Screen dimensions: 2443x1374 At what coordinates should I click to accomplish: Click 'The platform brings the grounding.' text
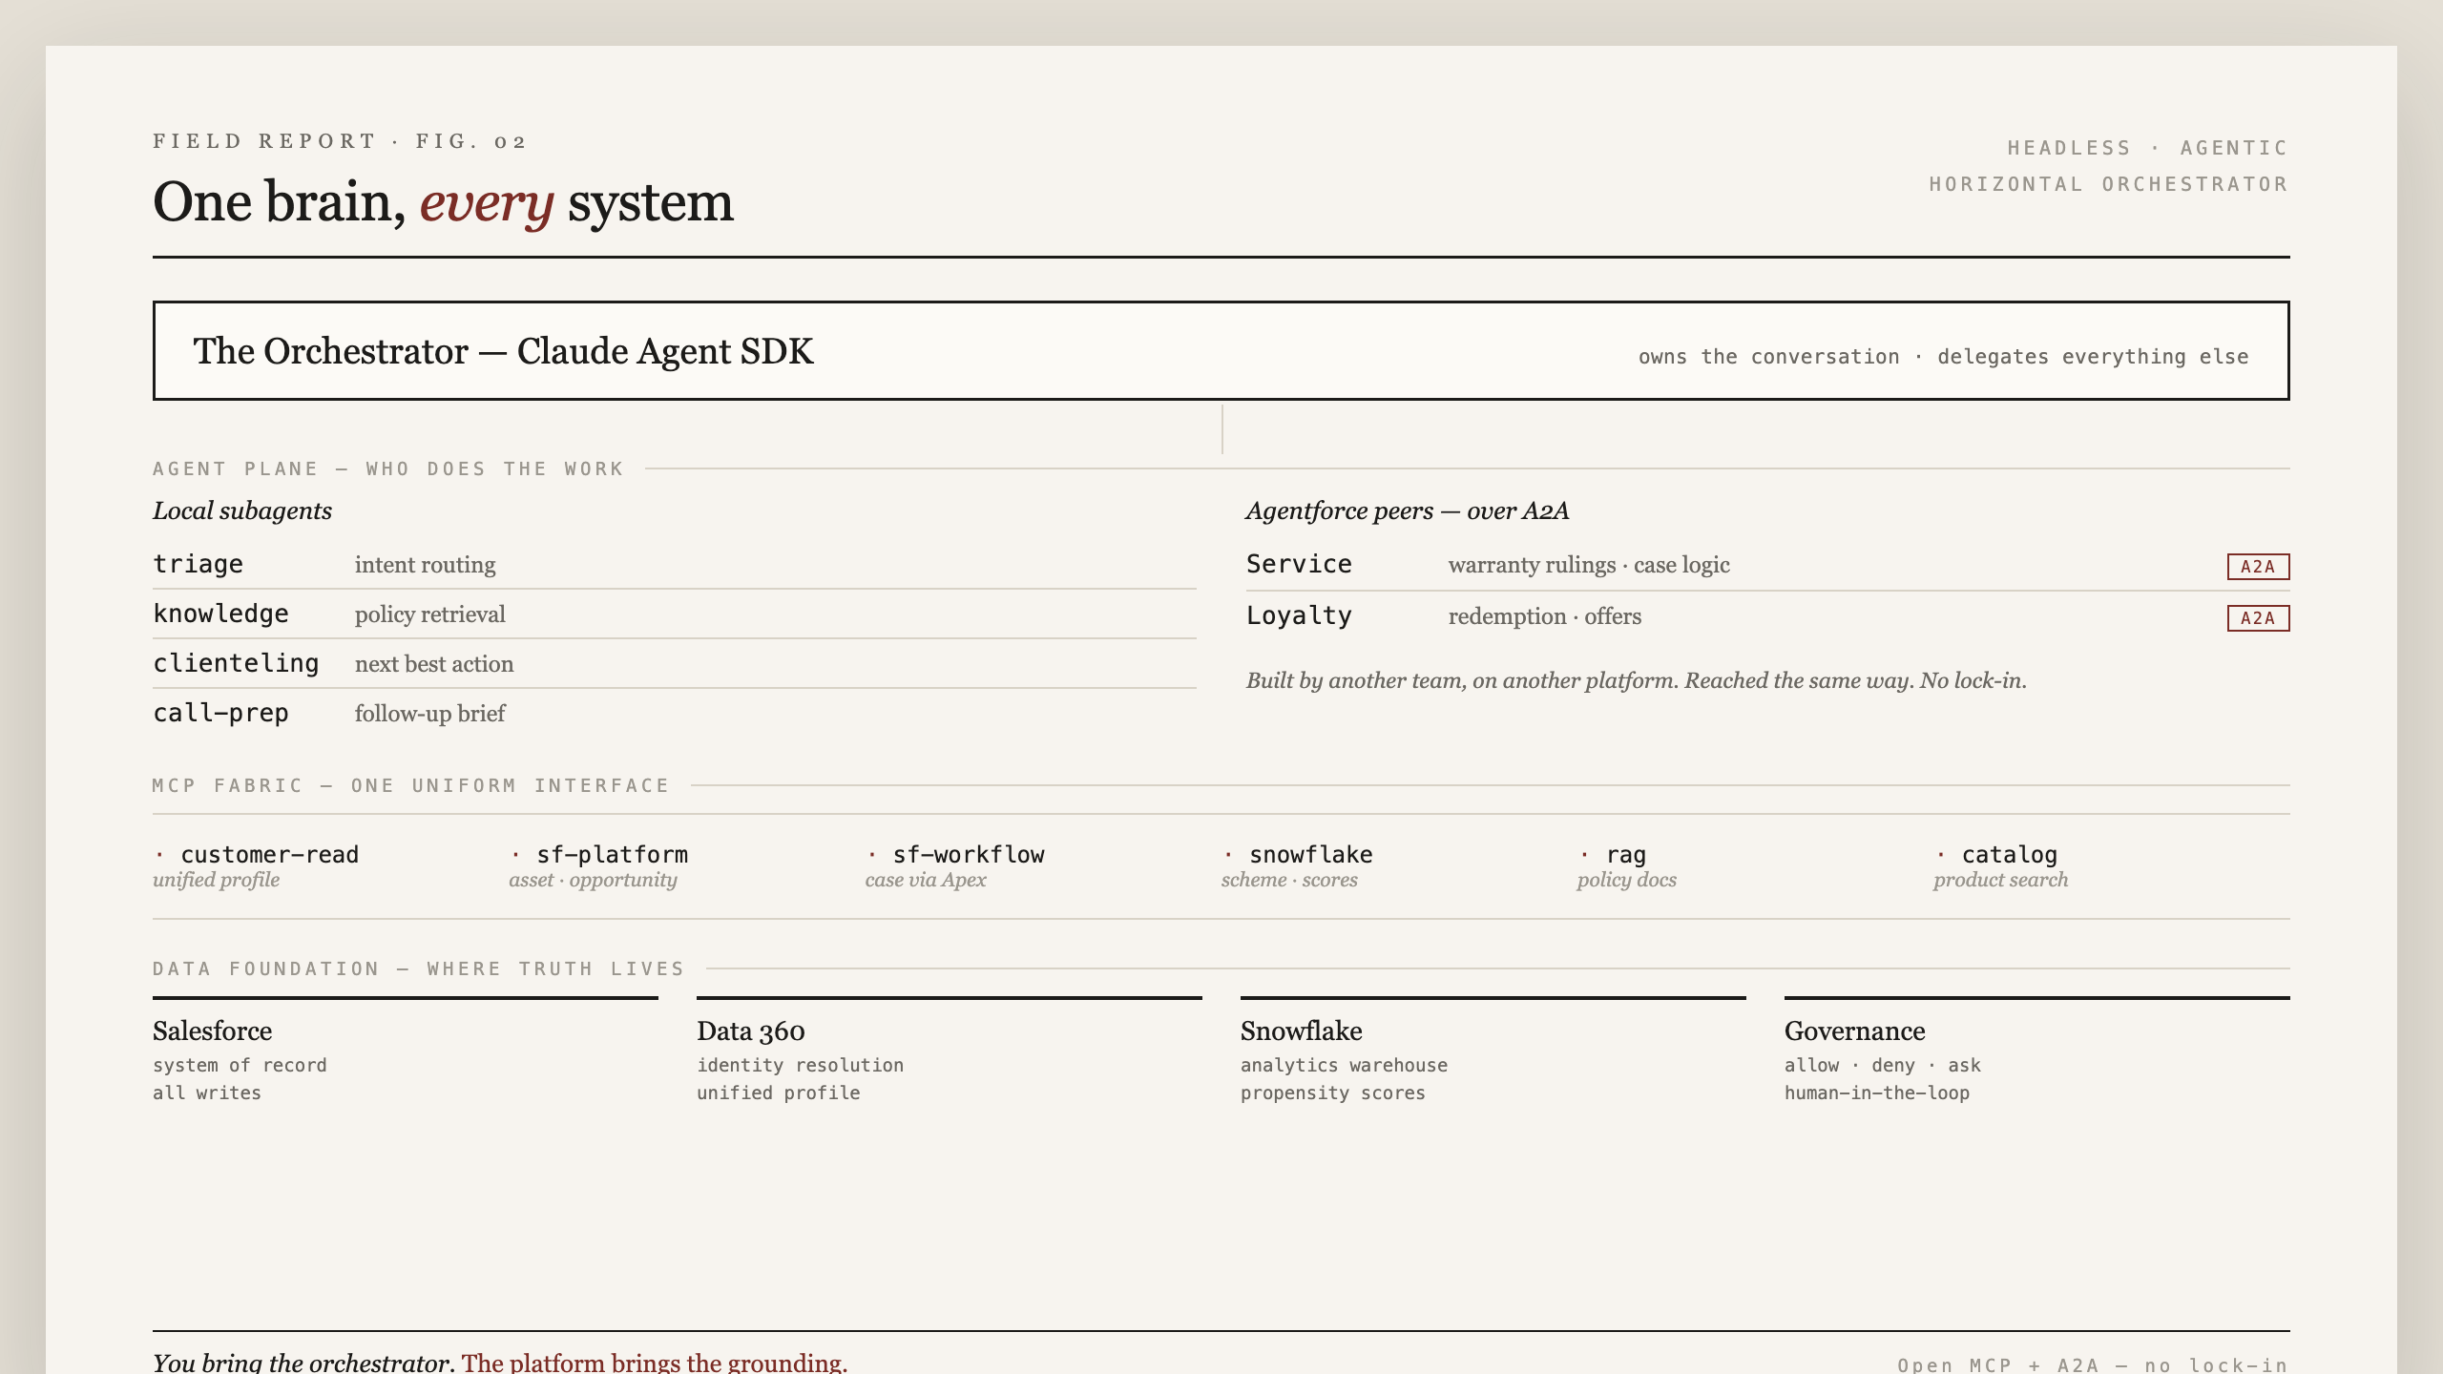point(655,1362)
